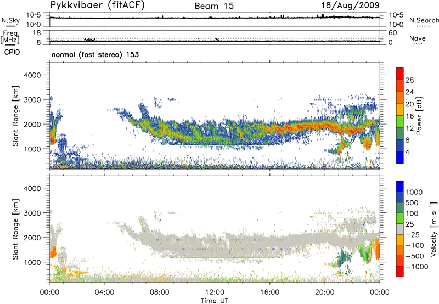This screenshot has width=439, height=304.
Task: Pick the light green 12–16 dB power swatch
Action: click(400, 121)
